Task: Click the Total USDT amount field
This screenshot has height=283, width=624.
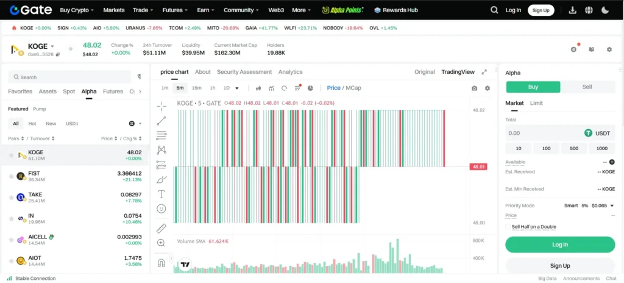Action: (560, 133)
